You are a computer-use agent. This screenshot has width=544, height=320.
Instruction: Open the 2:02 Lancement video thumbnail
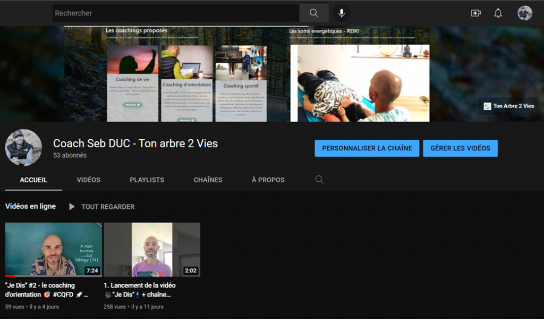152,249
